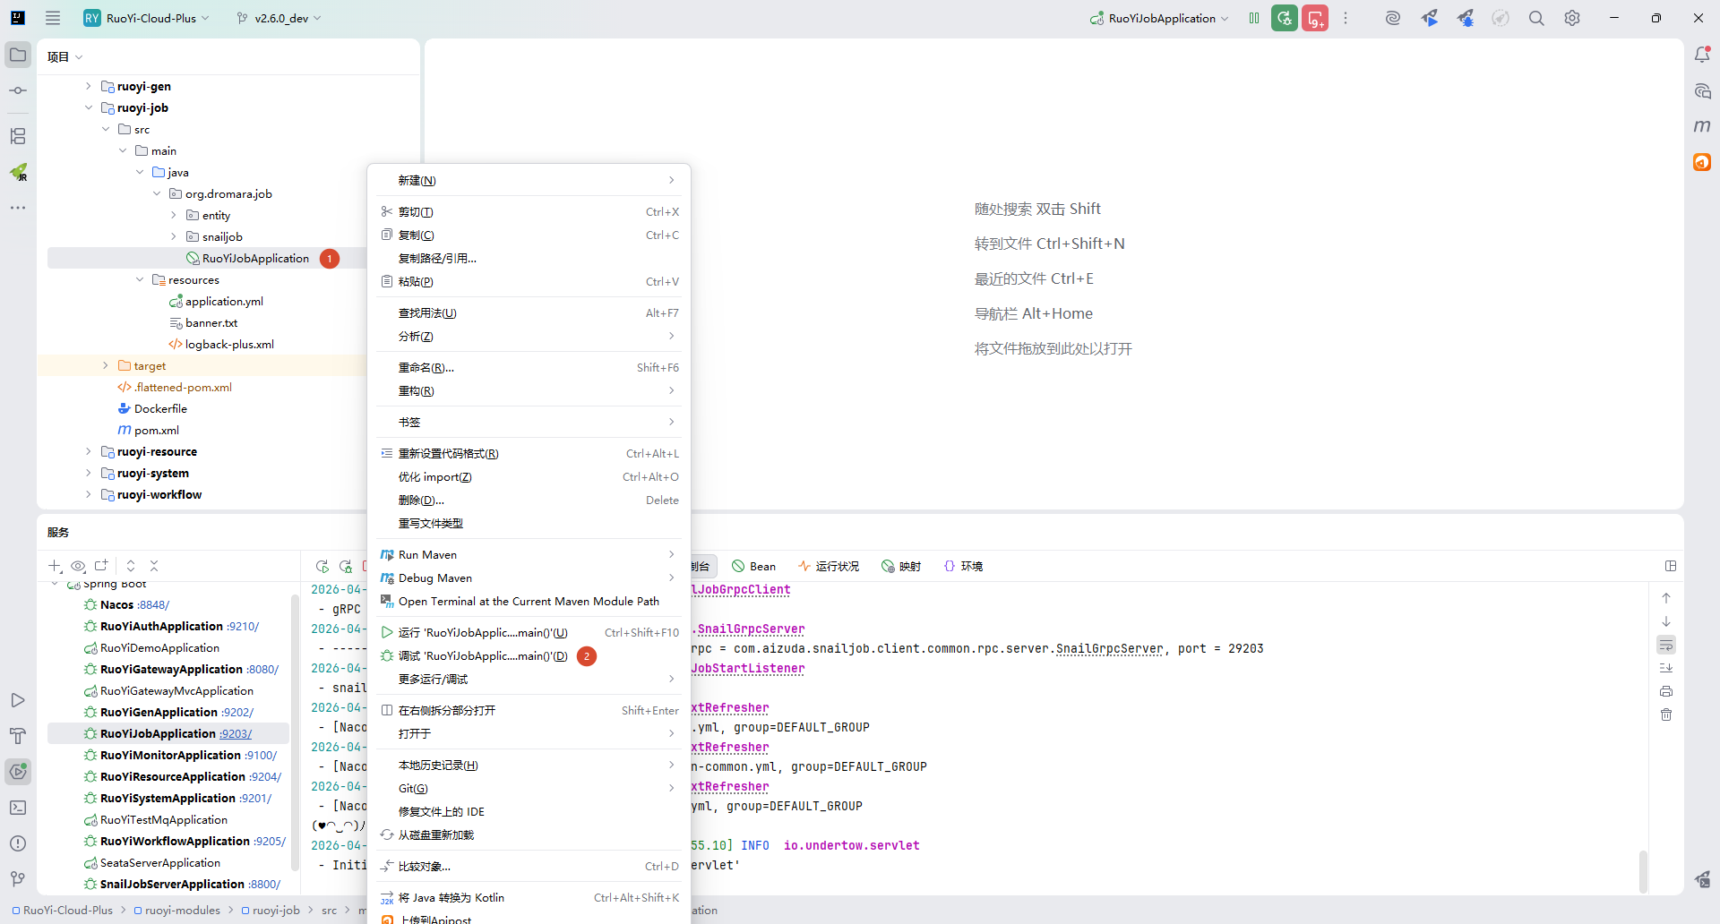Open IDE settings gear icon

tap(1572, 18)
